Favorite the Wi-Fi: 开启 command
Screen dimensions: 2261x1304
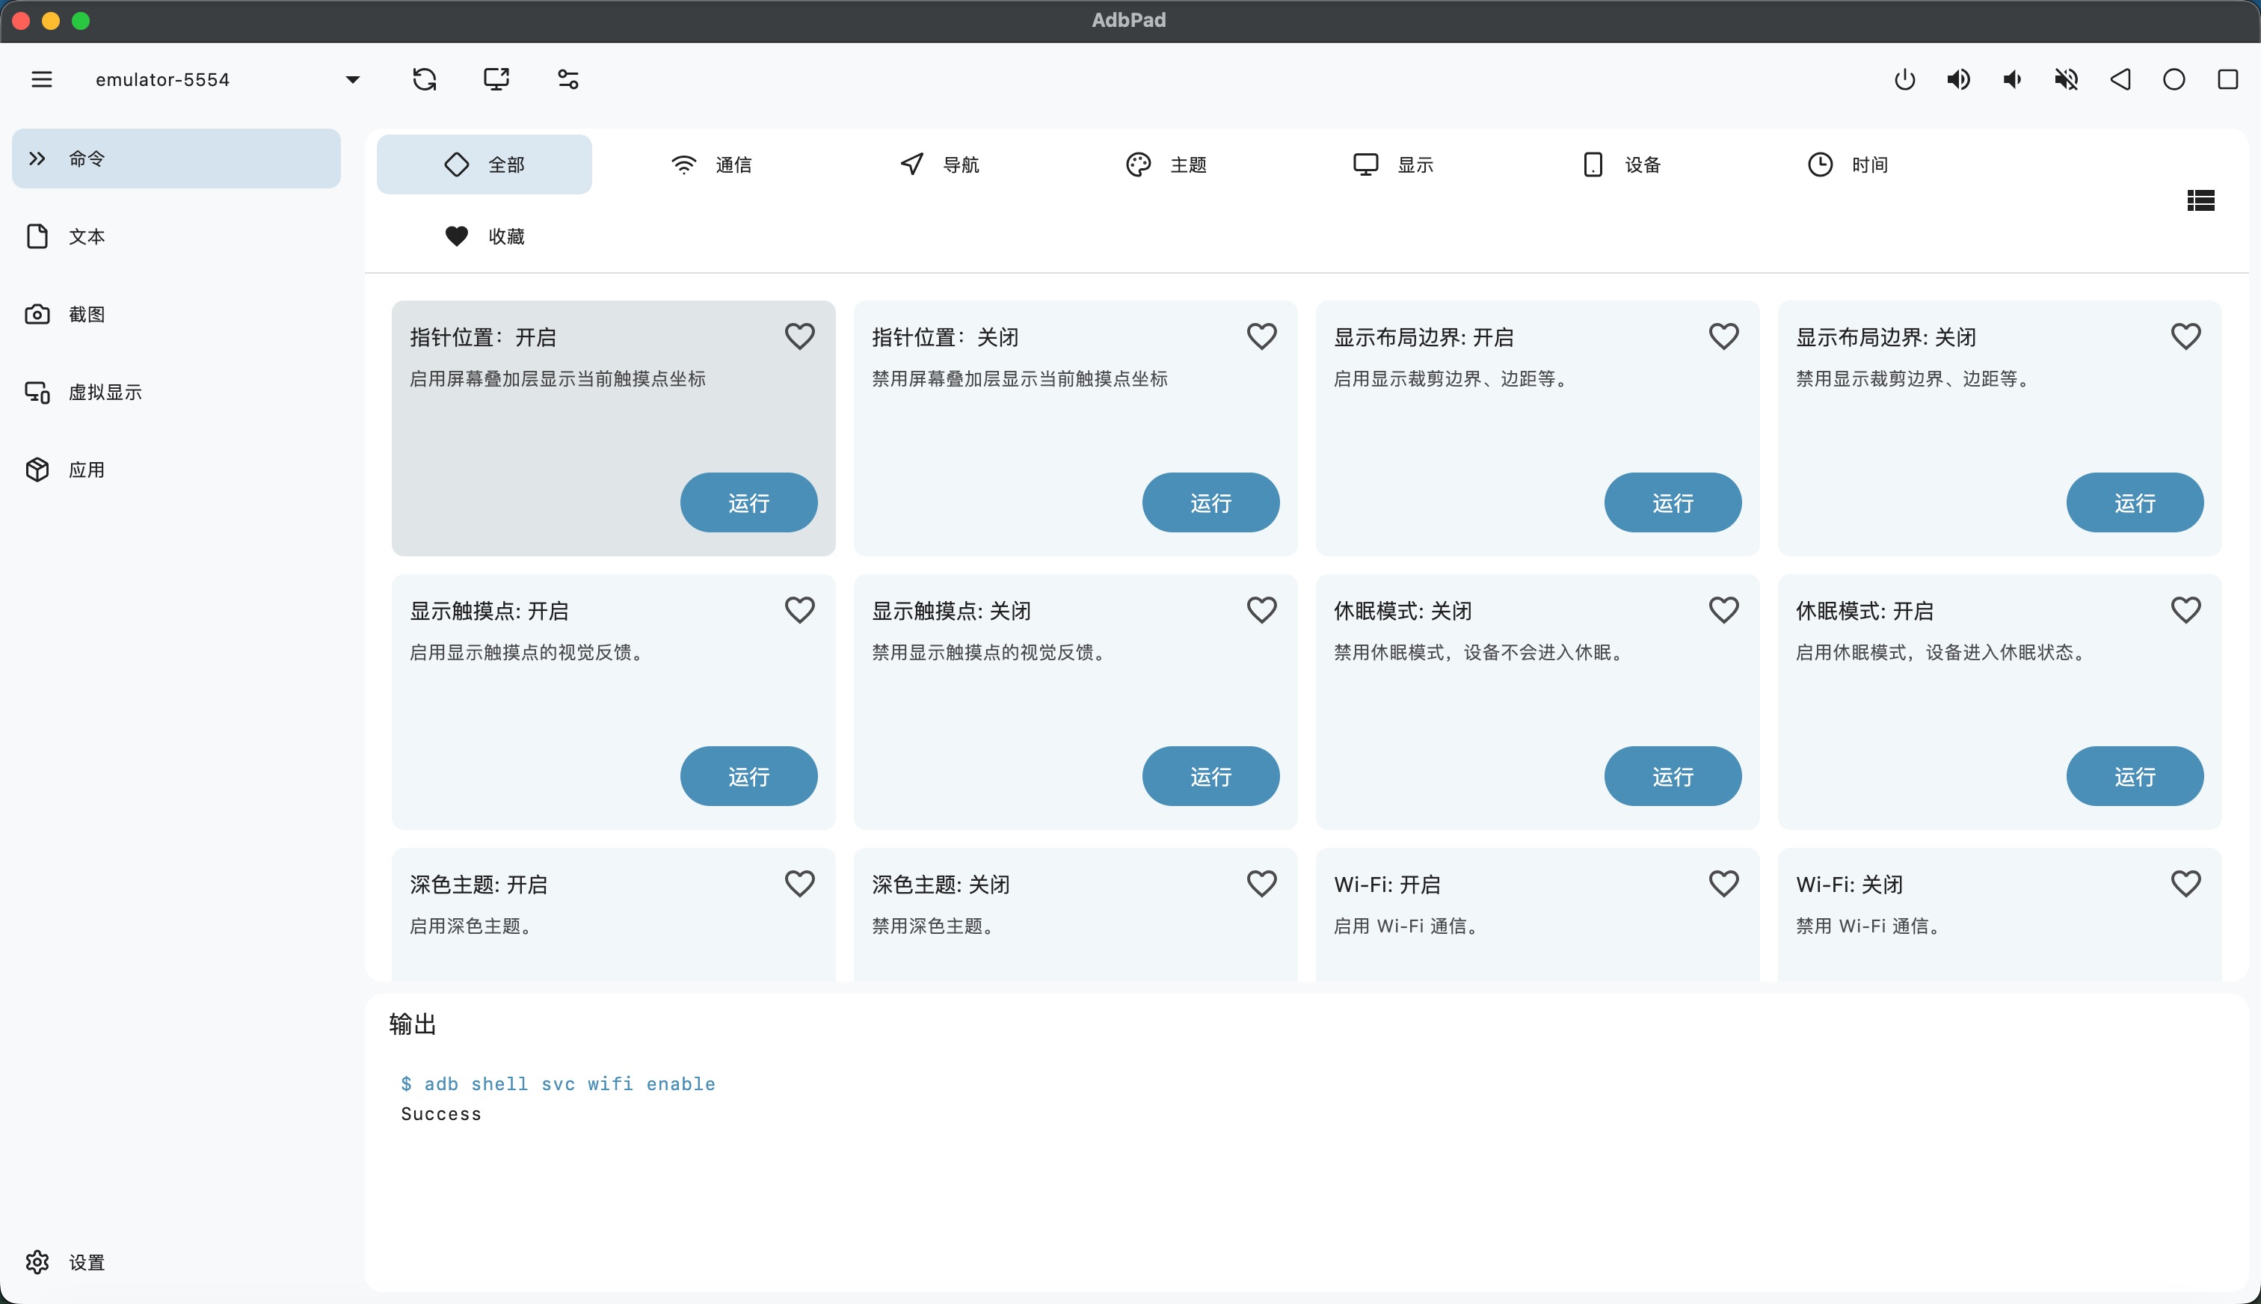tap(1723, 884)
